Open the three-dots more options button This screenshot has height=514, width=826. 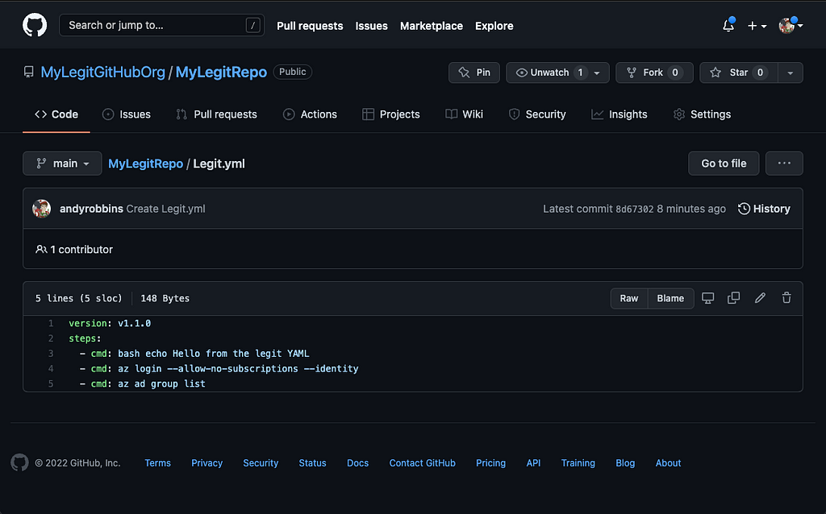click(x=784, y=164)
